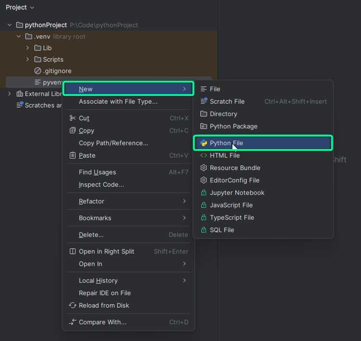Click the pythonProject folder icon
This screenshot has height=341, width=361.
(20, 25)
